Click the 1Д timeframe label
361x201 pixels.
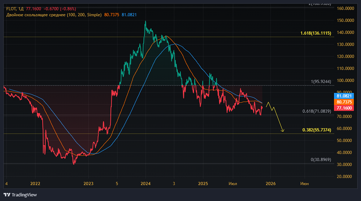click(21, 9)
